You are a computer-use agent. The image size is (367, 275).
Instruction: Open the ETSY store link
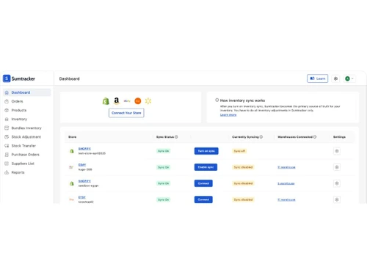click(x=82, y=197)
